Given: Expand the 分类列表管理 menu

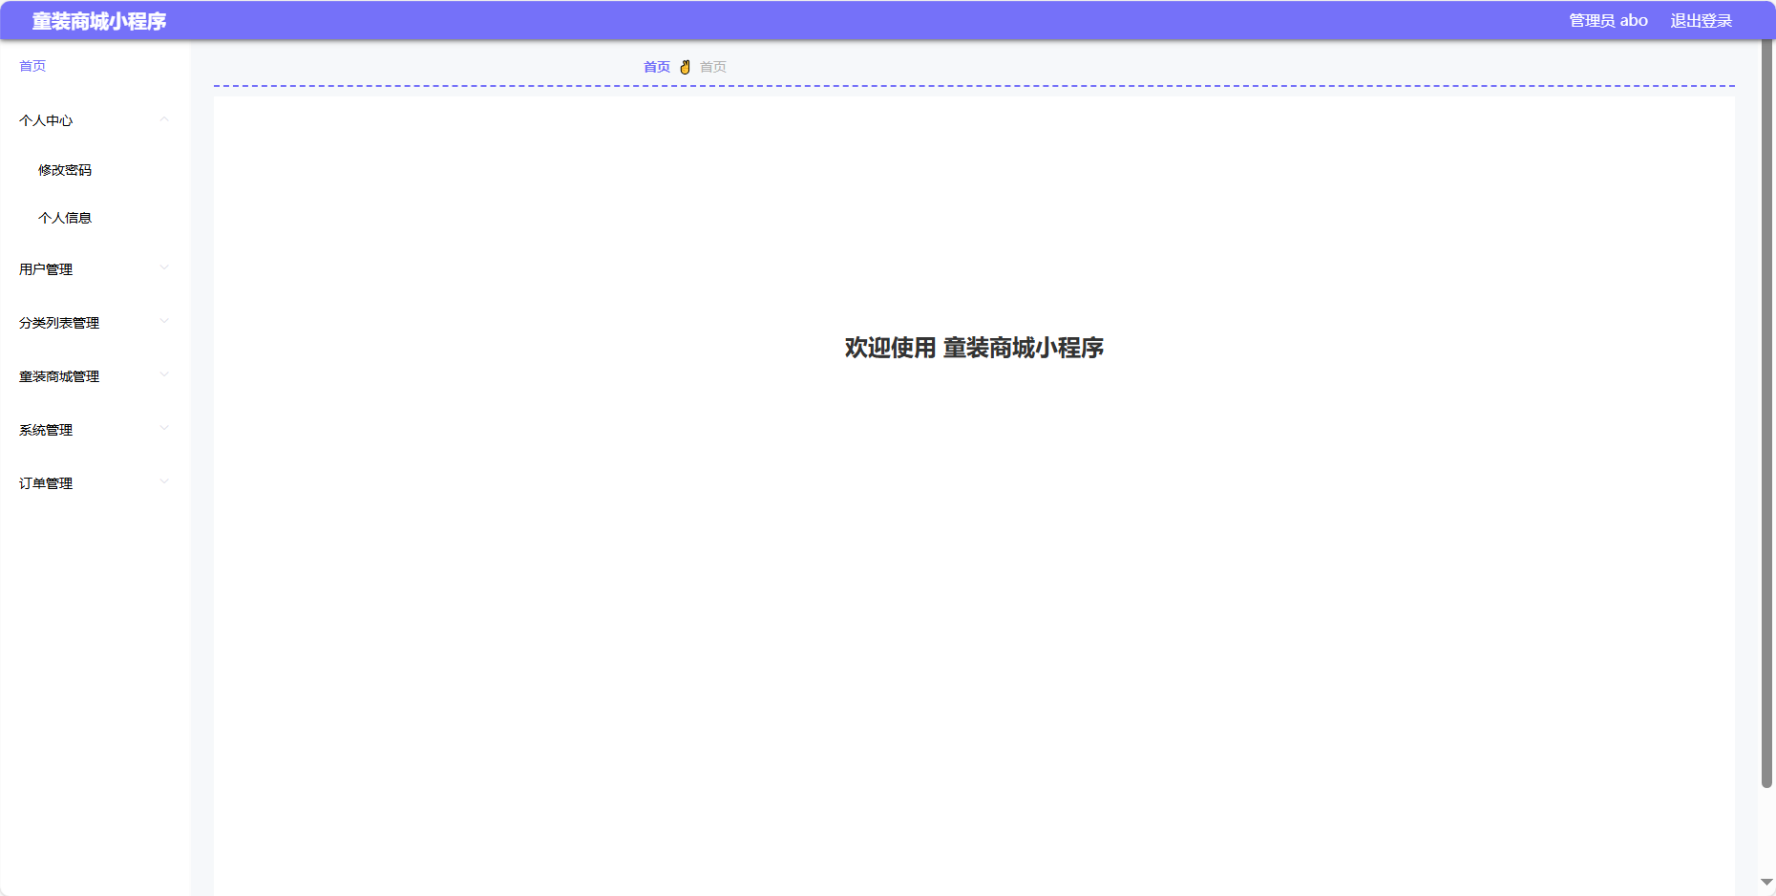Looking at the screenshot, I should [x=95, y=323].
